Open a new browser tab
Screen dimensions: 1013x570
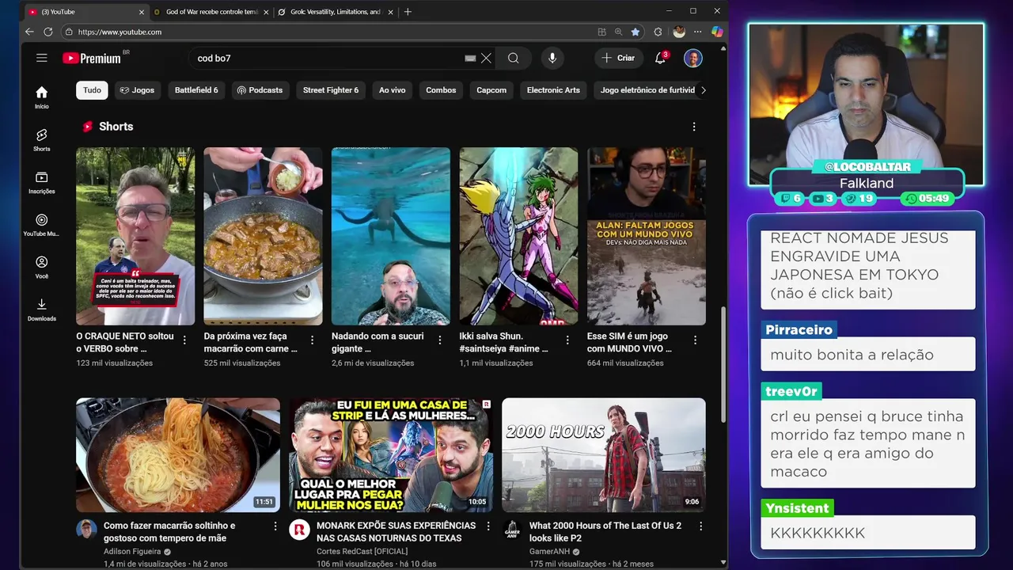[x=408, y=12]
